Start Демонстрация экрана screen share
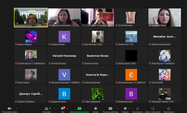This screenshot has width=187, height=113. (79, 108)
